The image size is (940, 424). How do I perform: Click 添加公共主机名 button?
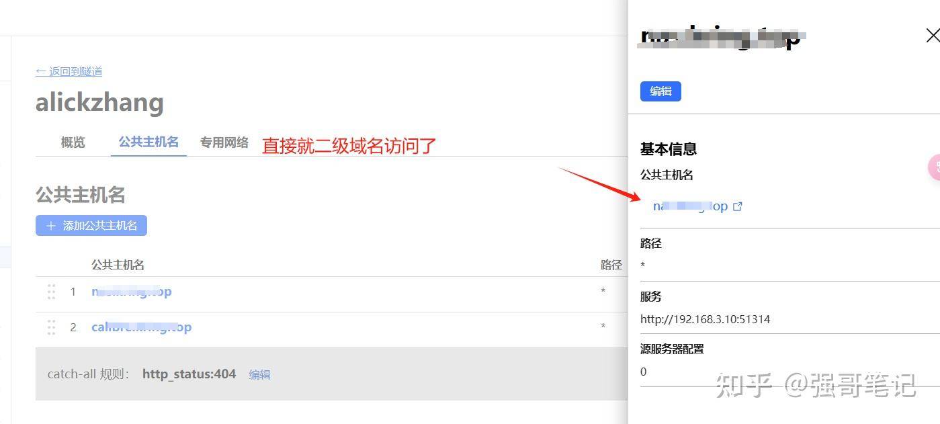(x=91, y=226)
